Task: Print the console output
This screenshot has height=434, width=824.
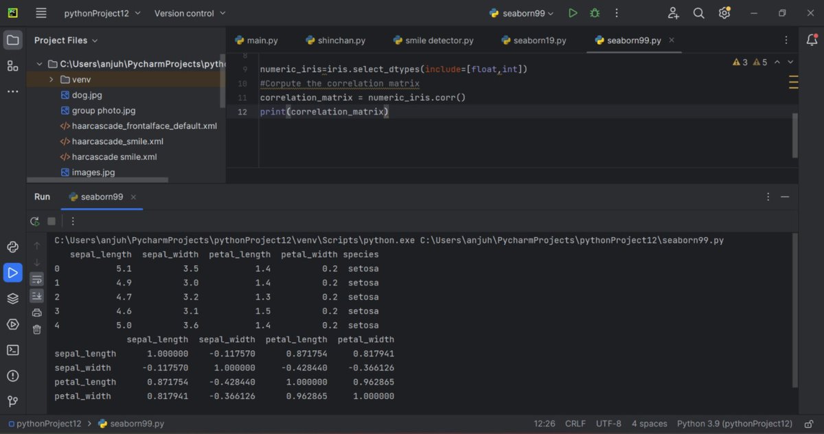Action: 37,312
